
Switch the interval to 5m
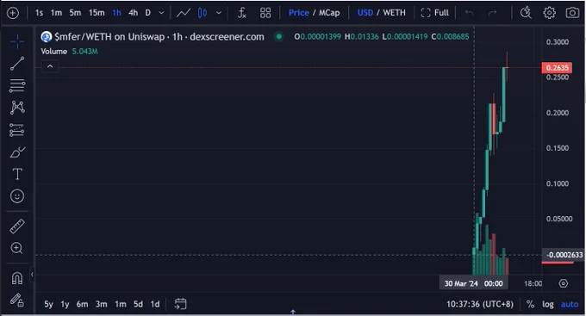[75, 13]
